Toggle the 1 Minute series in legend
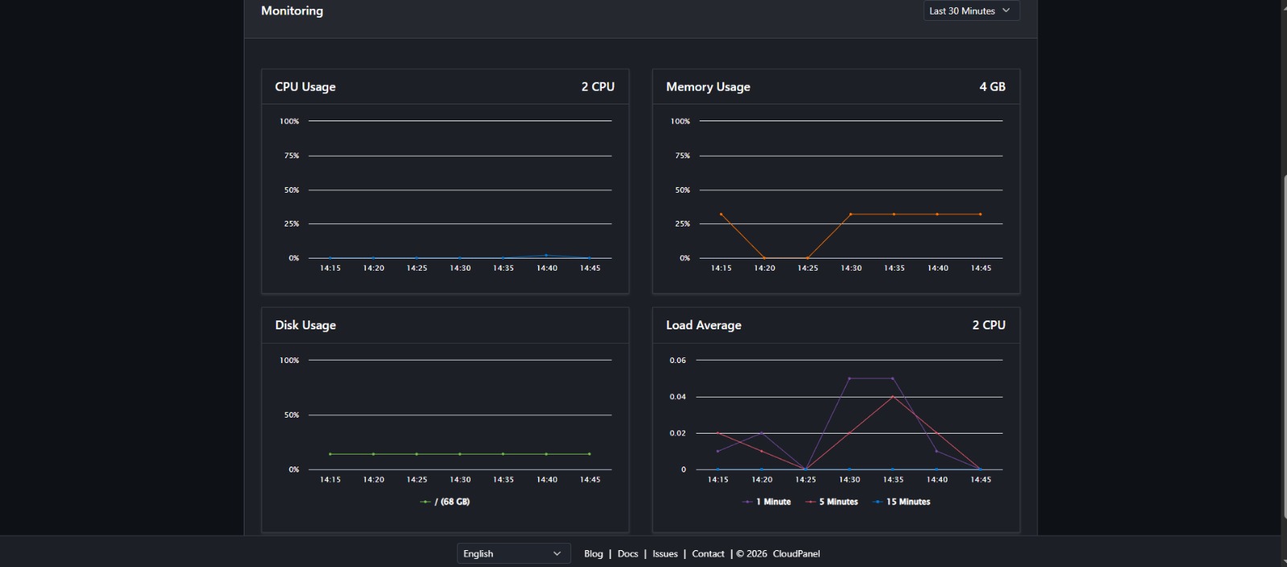This screenshot has width=1287, height=567. 768,502
